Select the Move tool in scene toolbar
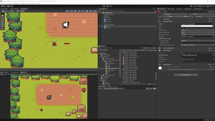The height and width of the screenshot is (121, 215). click(3, 17)
